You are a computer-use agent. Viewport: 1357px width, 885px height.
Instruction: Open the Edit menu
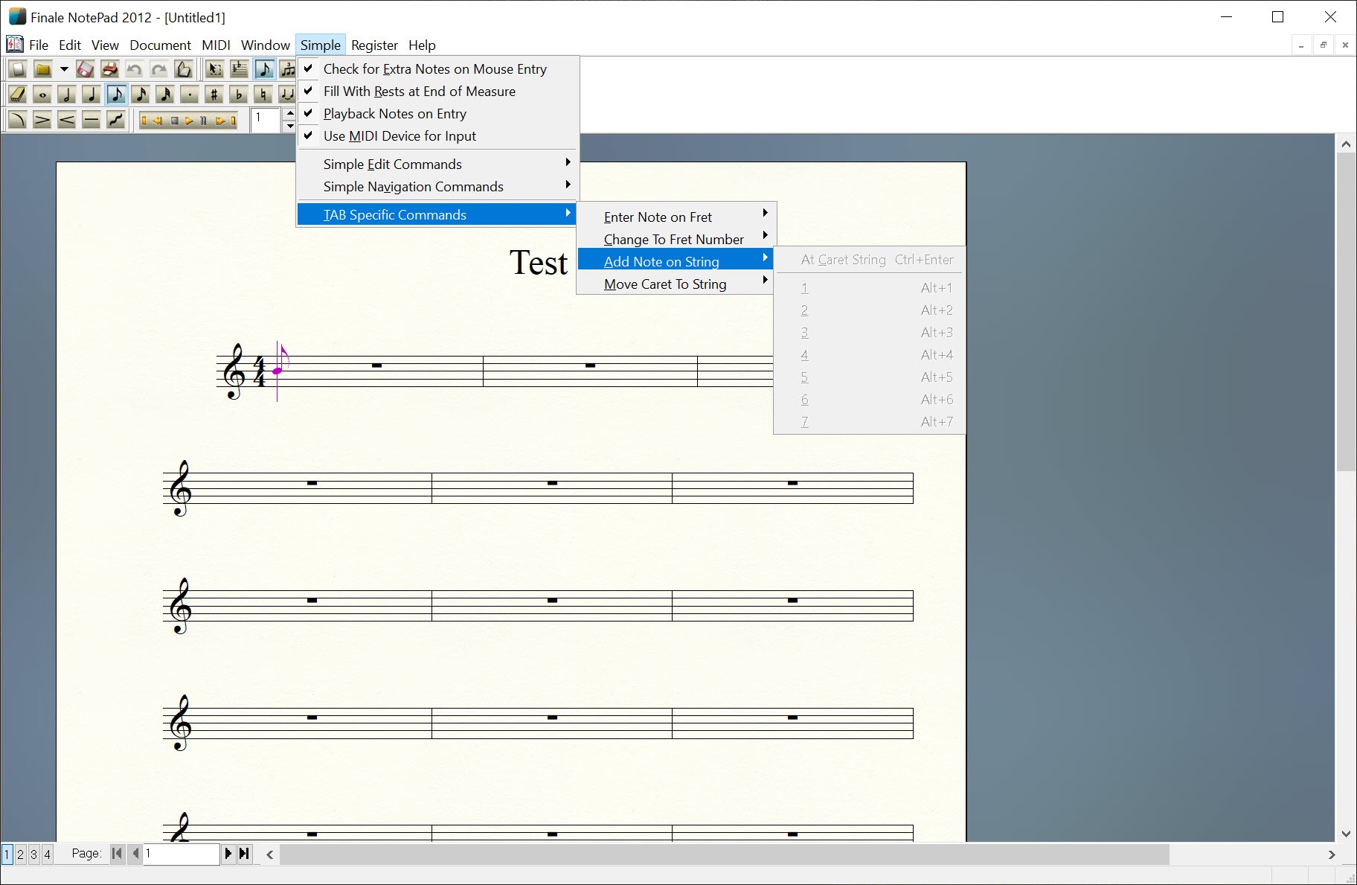tap(70, 45)
